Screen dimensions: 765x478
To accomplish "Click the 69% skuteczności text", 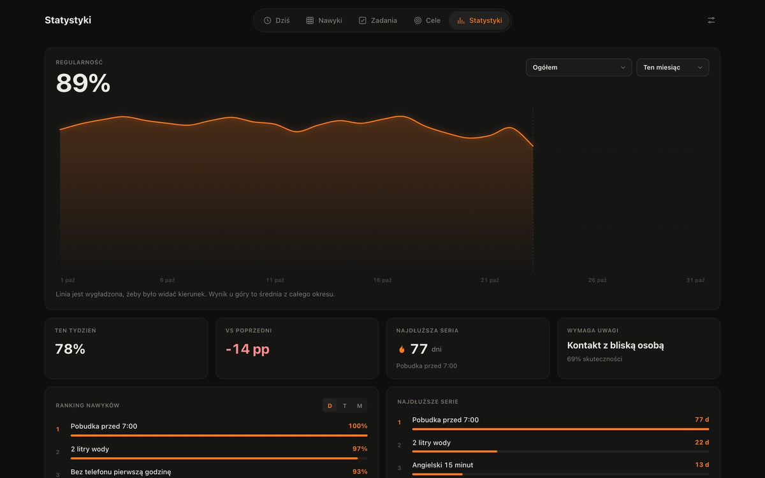I will (595, 359).
